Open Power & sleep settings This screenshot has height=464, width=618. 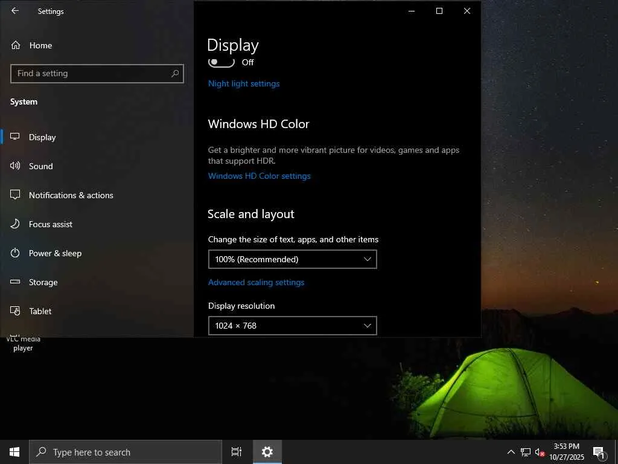[x=97, y=253]
